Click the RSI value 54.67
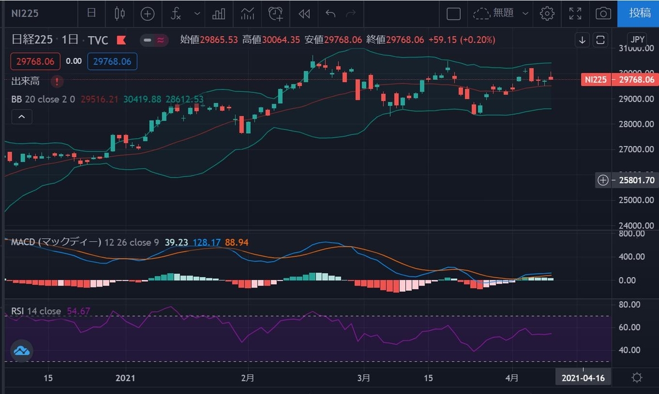This screenshot has height=394, width=659. [x=79, y=311]
